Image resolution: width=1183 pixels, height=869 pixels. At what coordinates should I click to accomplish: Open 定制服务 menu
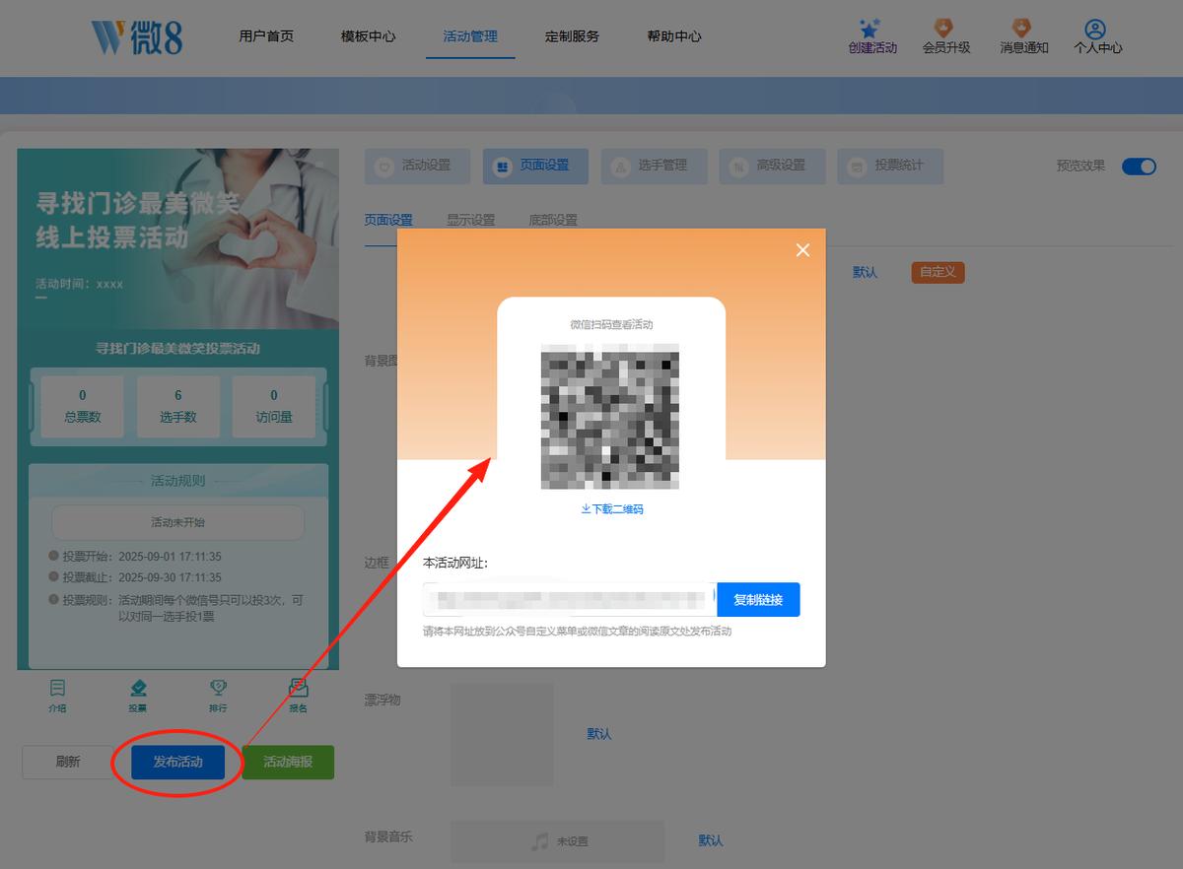coord(572,36)
